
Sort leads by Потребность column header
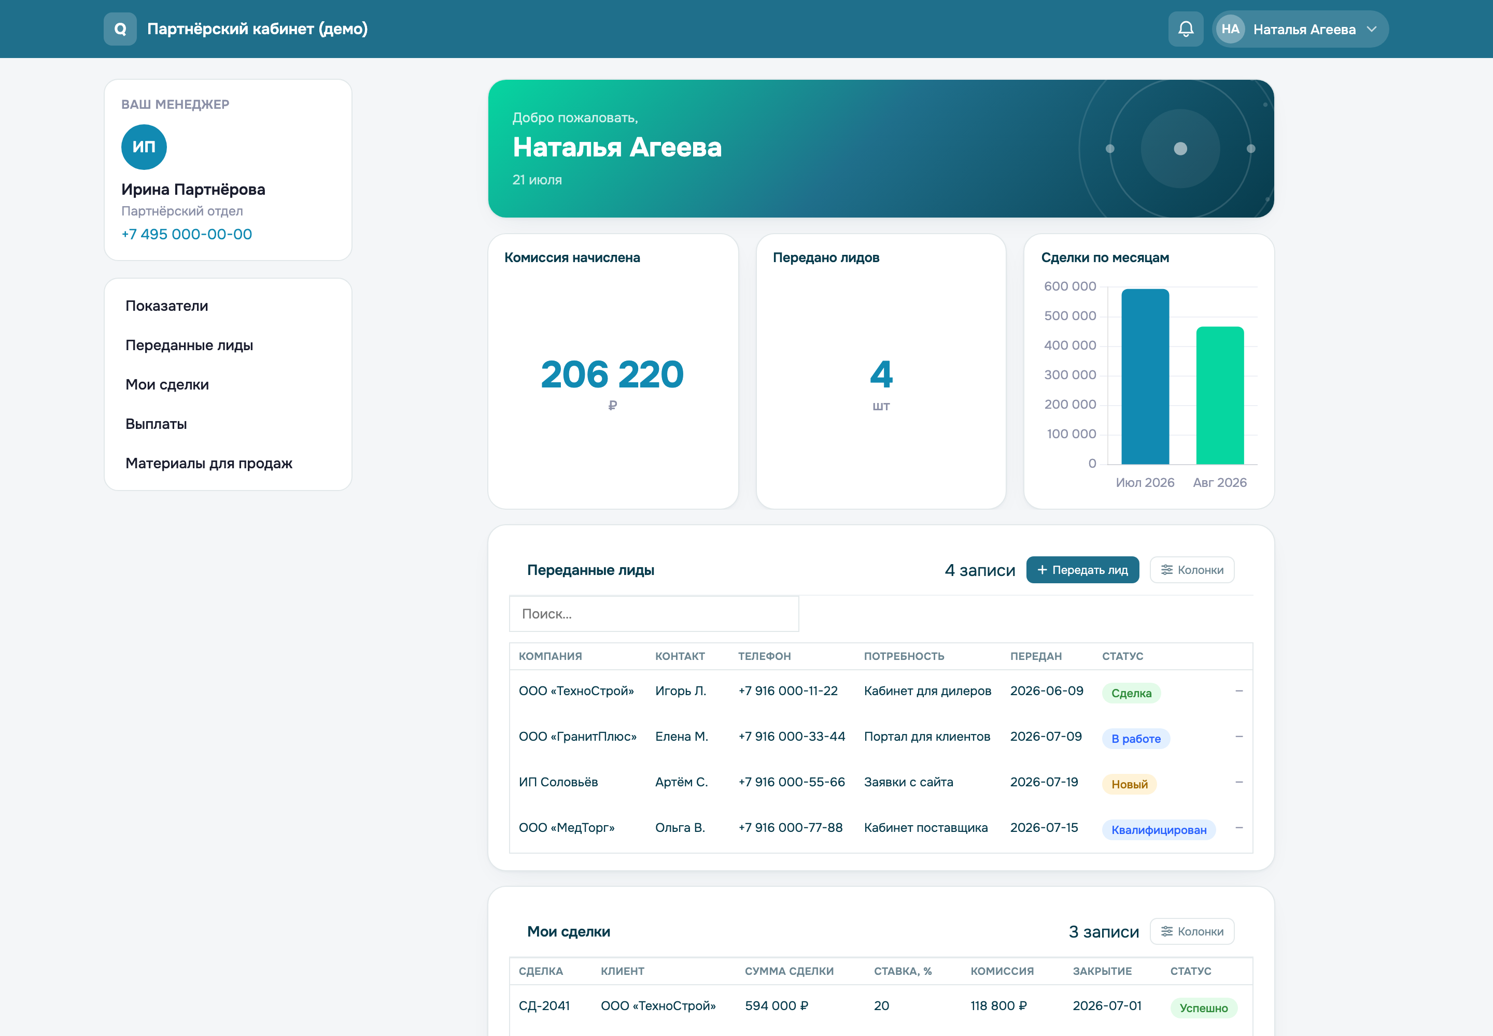[904, 656]
